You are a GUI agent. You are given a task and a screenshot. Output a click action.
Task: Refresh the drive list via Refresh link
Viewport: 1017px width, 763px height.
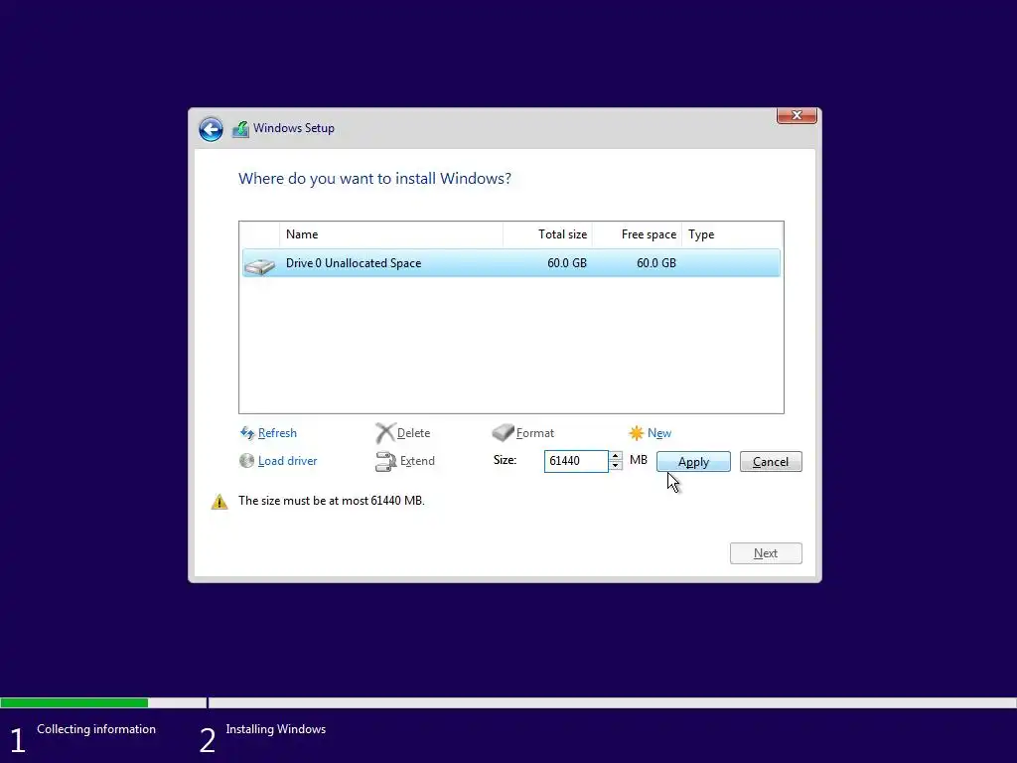pyautogui.click(x=277, y=433)
